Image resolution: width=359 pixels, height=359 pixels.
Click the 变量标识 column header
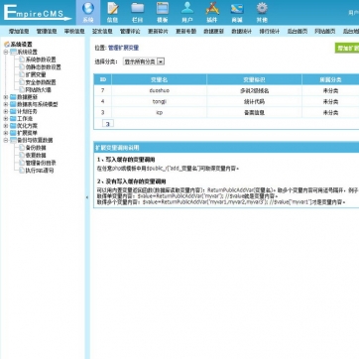pos(254,79)
